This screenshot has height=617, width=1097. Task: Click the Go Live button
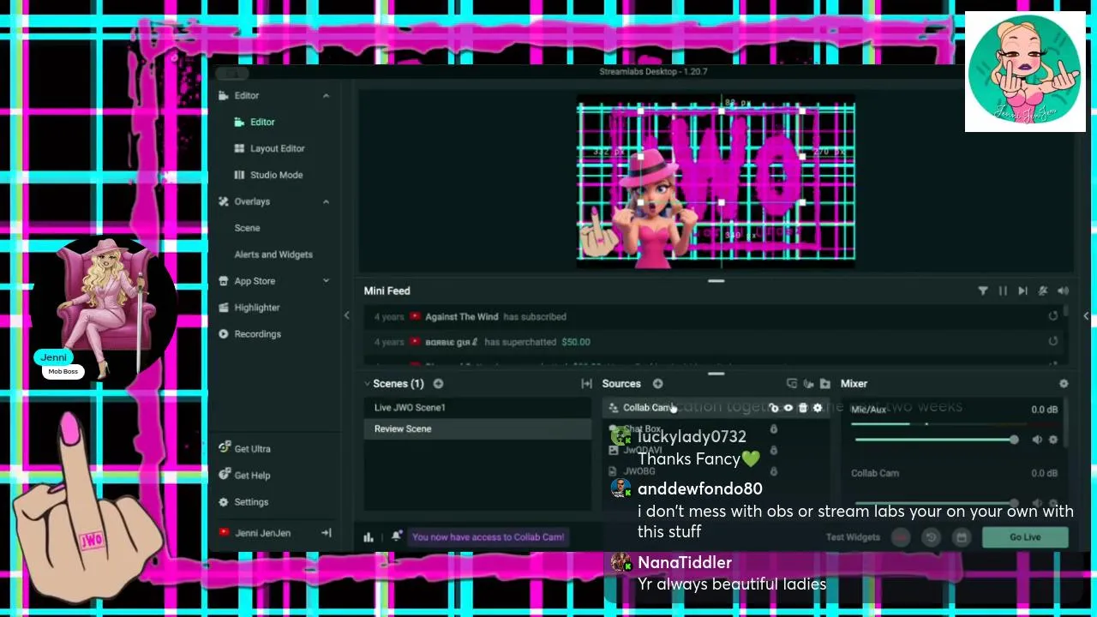[1025, 537]
